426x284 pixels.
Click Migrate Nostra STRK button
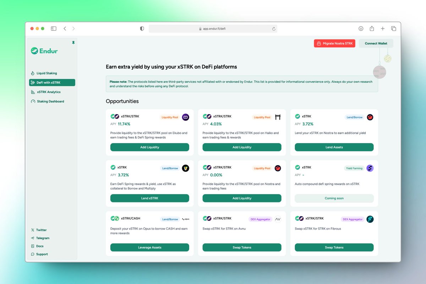tap(334, 43)
